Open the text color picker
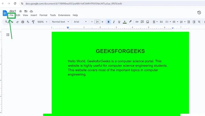Image resolution: width=205 pixels, height=116 pixels. click(125, 22)
